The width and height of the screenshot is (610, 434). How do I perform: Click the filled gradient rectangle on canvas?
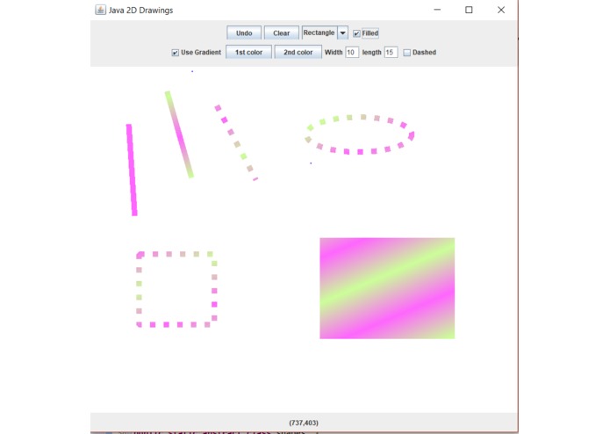click(387, 288)
